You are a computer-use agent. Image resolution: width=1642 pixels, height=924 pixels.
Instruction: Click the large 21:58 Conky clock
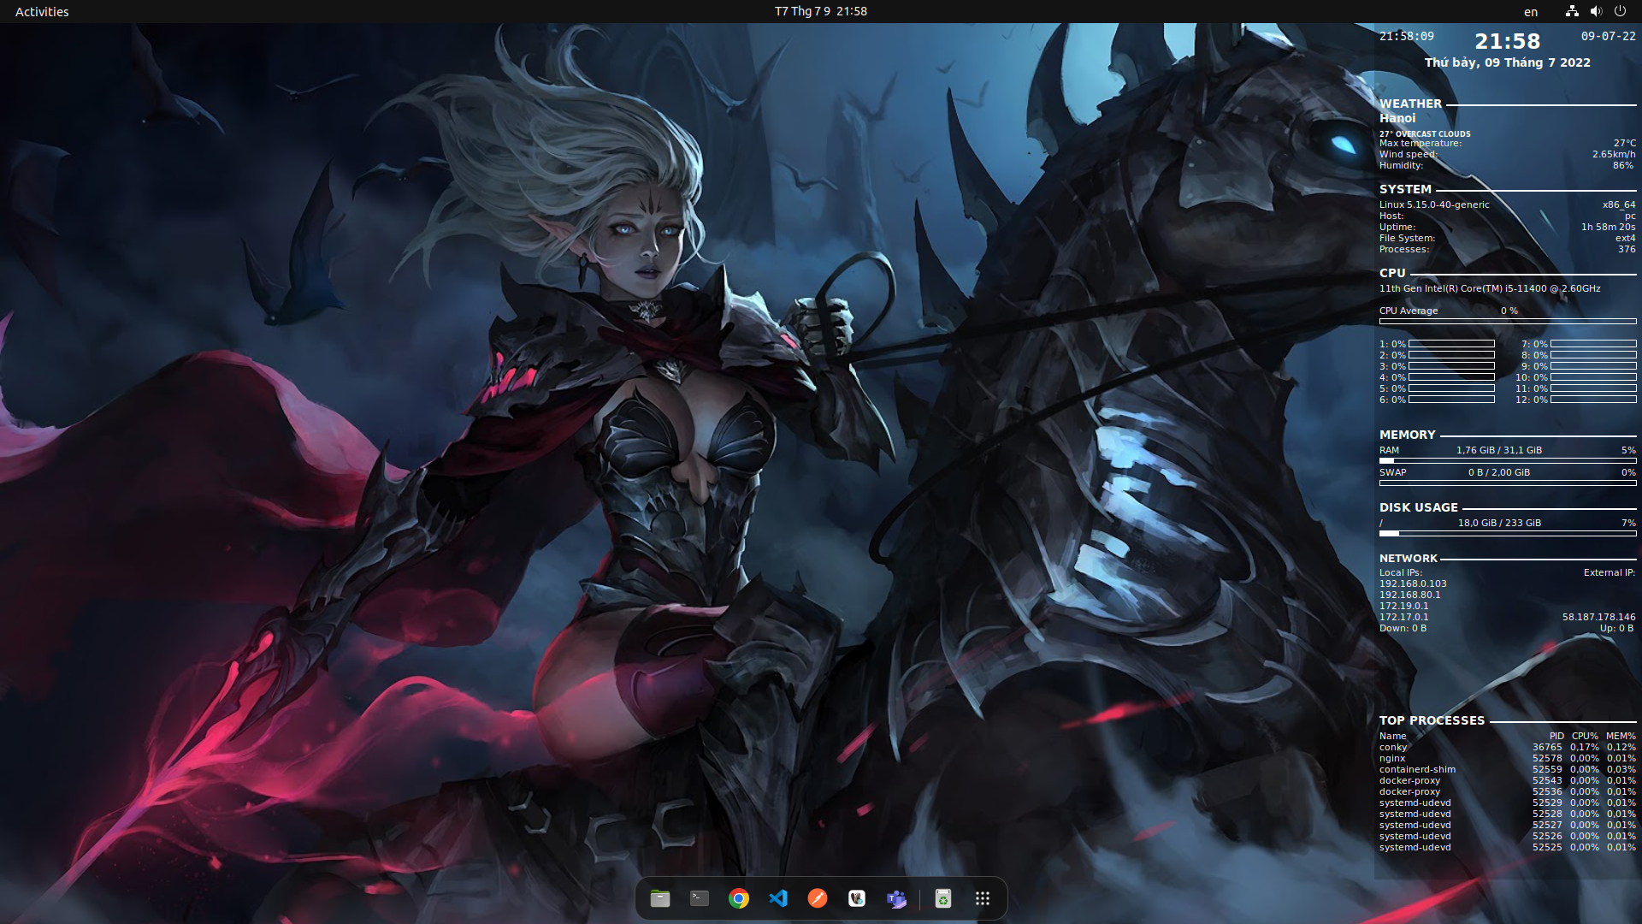pyautogui.click(x=1508, y=41)
